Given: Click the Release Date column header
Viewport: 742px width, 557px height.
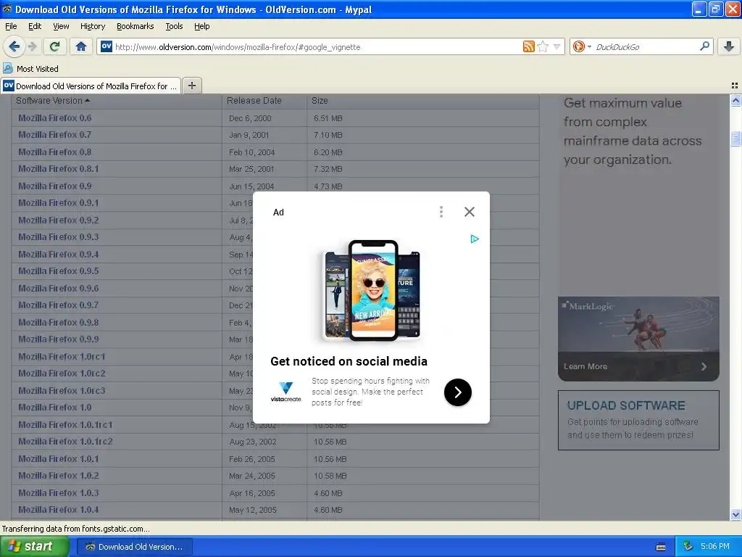Looking at the screenshot, I should [x=254, y=100].
